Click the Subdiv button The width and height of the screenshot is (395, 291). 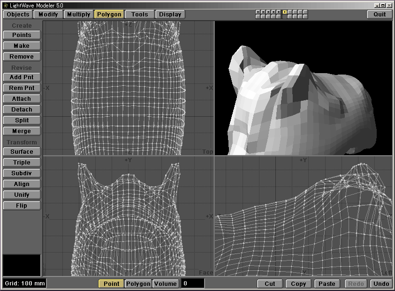[x=22, y=173]
